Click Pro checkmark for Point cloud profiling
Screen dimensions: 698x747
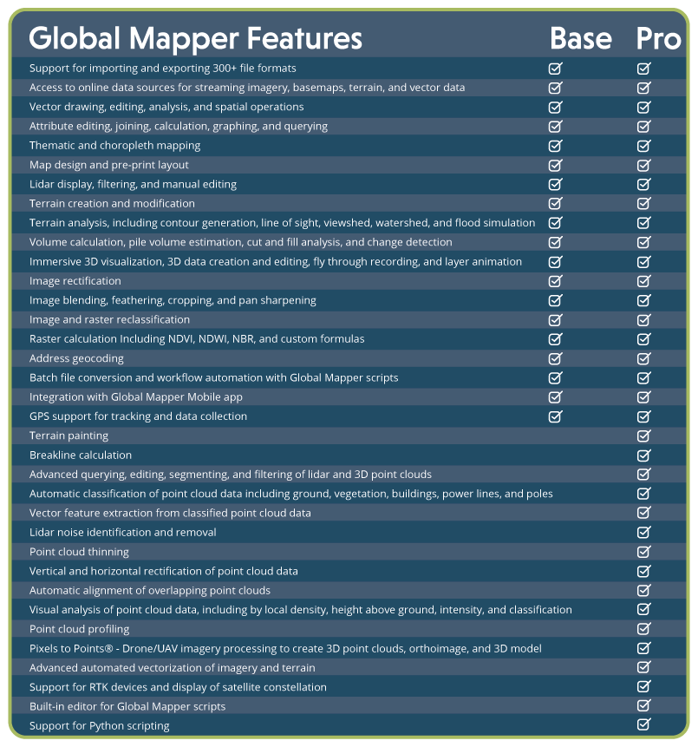click(643, 629)
